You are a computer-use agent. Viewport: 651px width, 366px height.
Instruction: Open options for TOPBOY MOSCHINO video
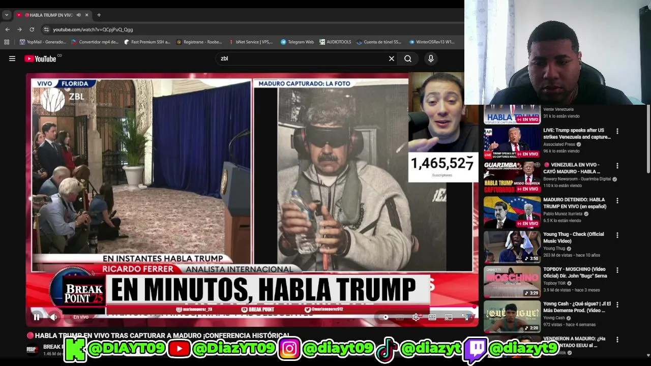pyautogui.click(x=617, y=270)
